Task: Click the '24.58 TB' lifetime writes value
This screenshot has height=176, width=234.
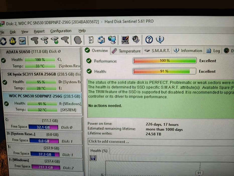Action: tap(153, 134)
